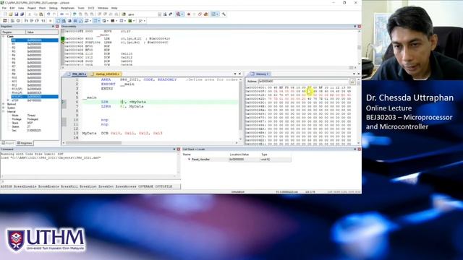Image resolution: width=463 pixels, height=260 pixels.
Task: Expand the xPSR register row
Action: 8,100
